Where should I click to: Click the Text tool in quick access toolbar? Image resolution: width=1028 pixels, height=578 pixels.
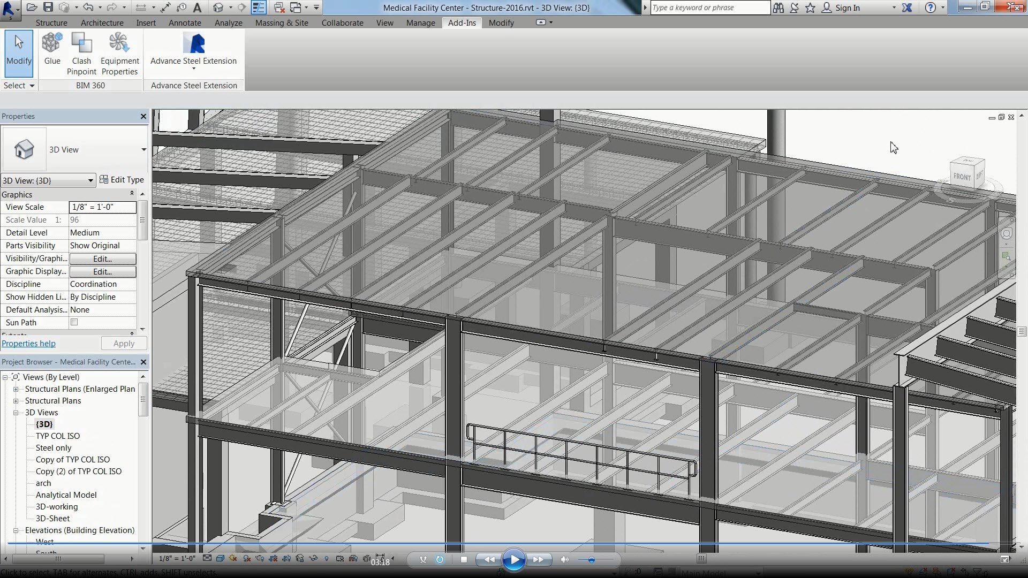click(x=198, y=7)
